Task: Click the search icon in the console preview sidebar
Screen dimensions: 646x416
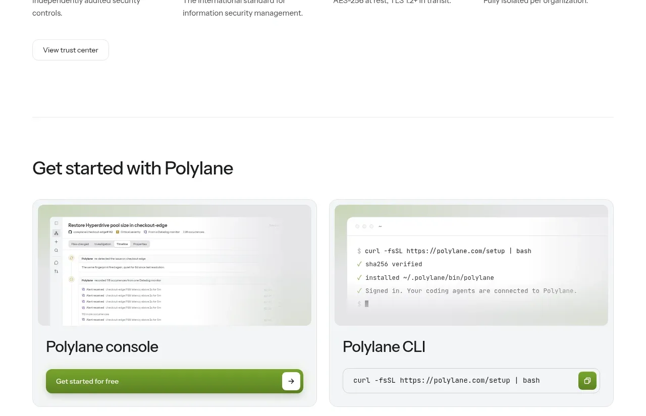Action: point(56,251)
